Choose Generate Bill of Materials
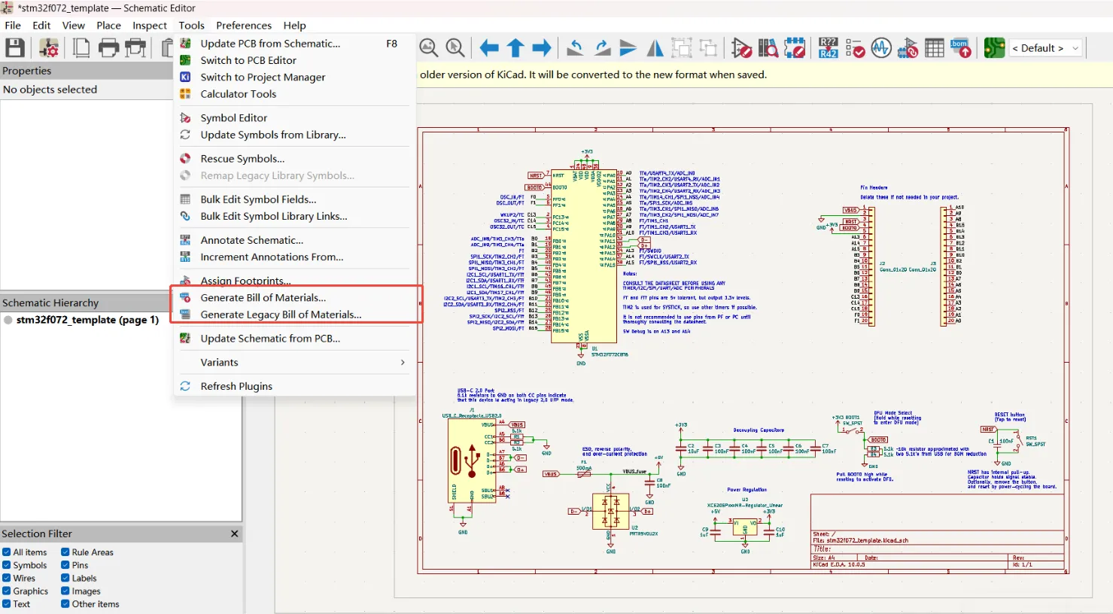 [x=294, y=297]
